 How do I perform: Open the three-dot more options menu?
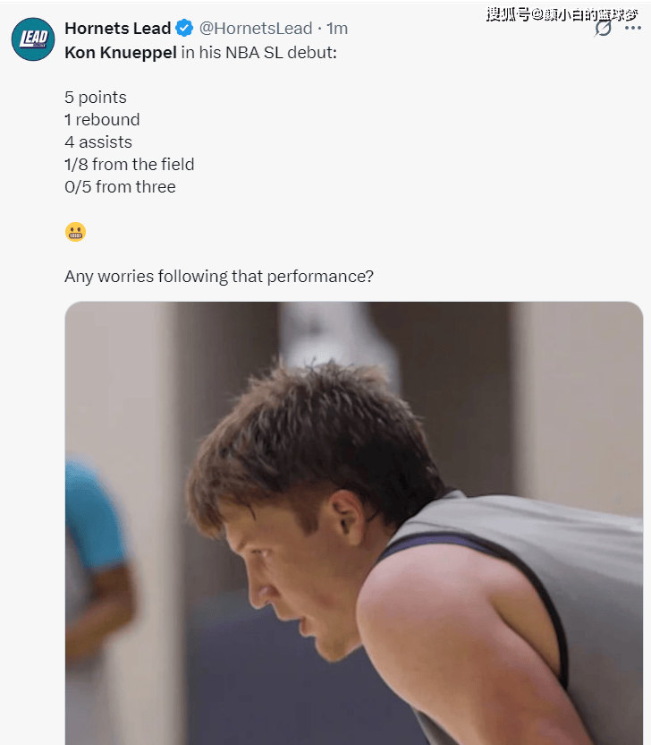[x=633, y=29]
